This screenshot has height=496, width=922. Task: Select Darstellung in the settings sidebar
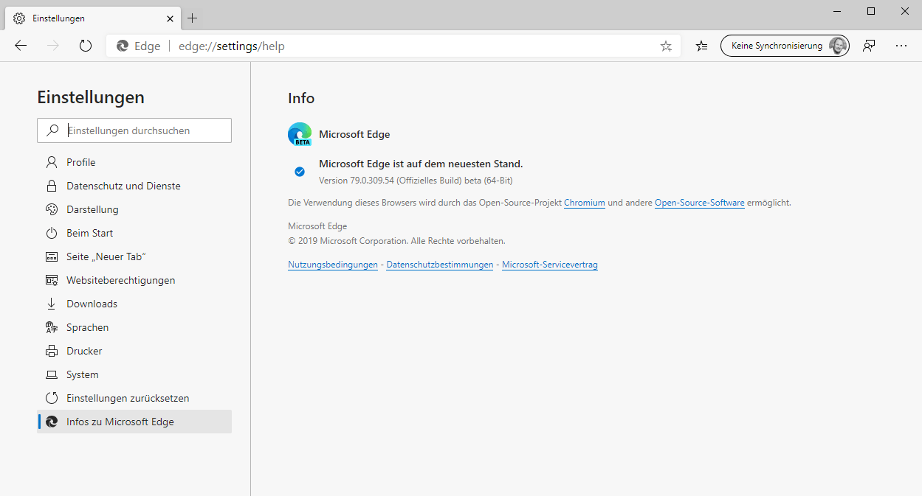[92, 209]
